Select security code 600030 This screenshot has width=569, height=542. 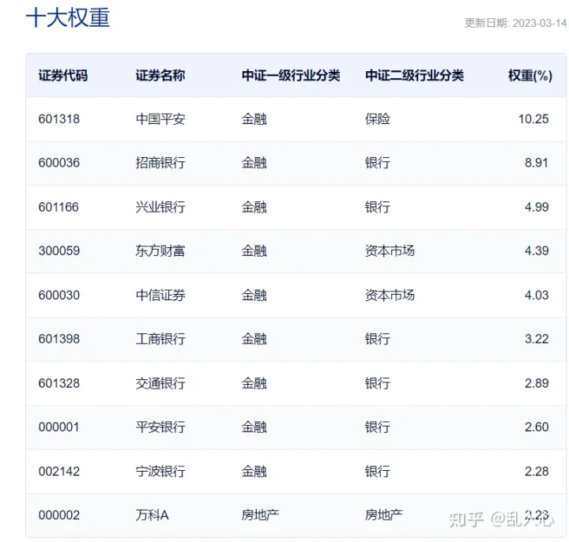tap(59, 295)
